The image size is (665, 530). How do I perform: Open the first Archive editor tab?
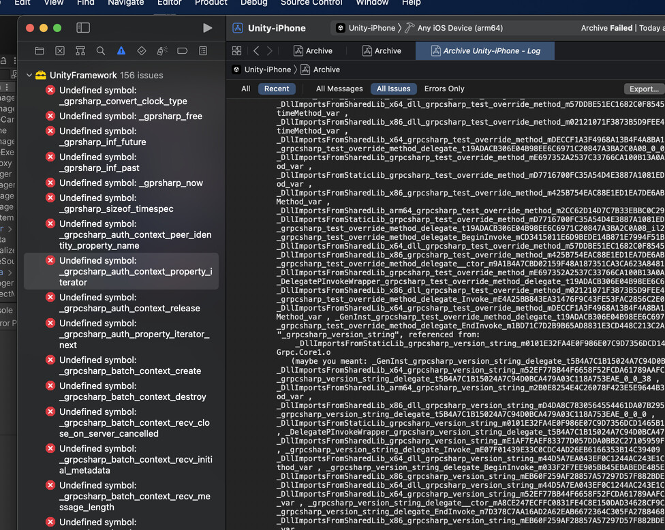point(313,51)
